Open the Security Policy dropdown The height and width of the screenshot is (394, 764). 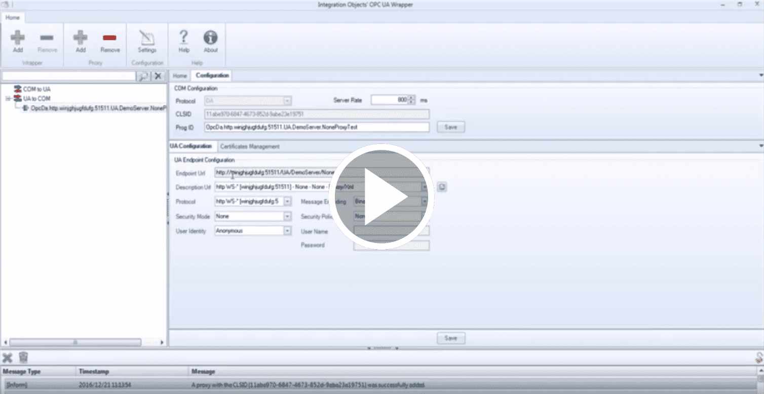click(425, 216)
